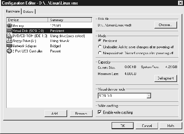Click the Present summary value
The image size is (184, 134).
click(55, 51)
